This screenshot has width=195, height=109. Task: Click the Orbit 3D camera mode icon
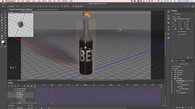tap(71, 6)
